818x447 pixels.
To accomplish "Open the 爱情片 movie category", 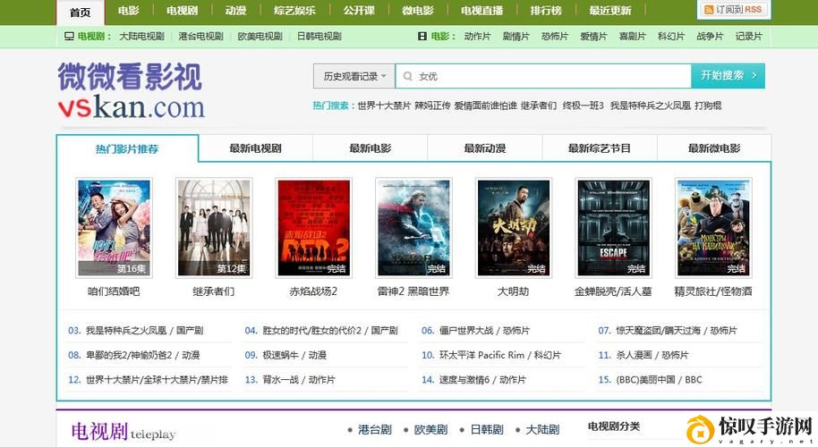I will tap(593, 37).
